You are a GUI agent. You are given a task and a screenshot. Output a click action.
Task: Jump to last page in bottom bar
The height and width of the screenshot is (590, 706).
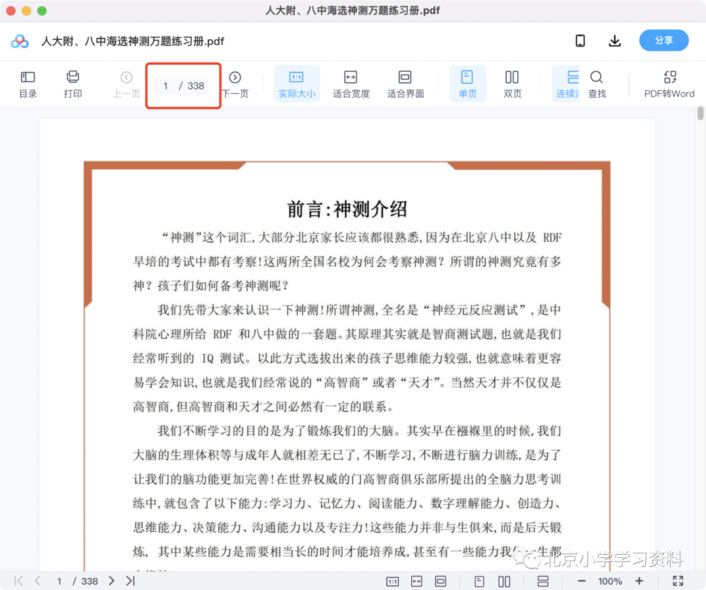click(131, 581)
